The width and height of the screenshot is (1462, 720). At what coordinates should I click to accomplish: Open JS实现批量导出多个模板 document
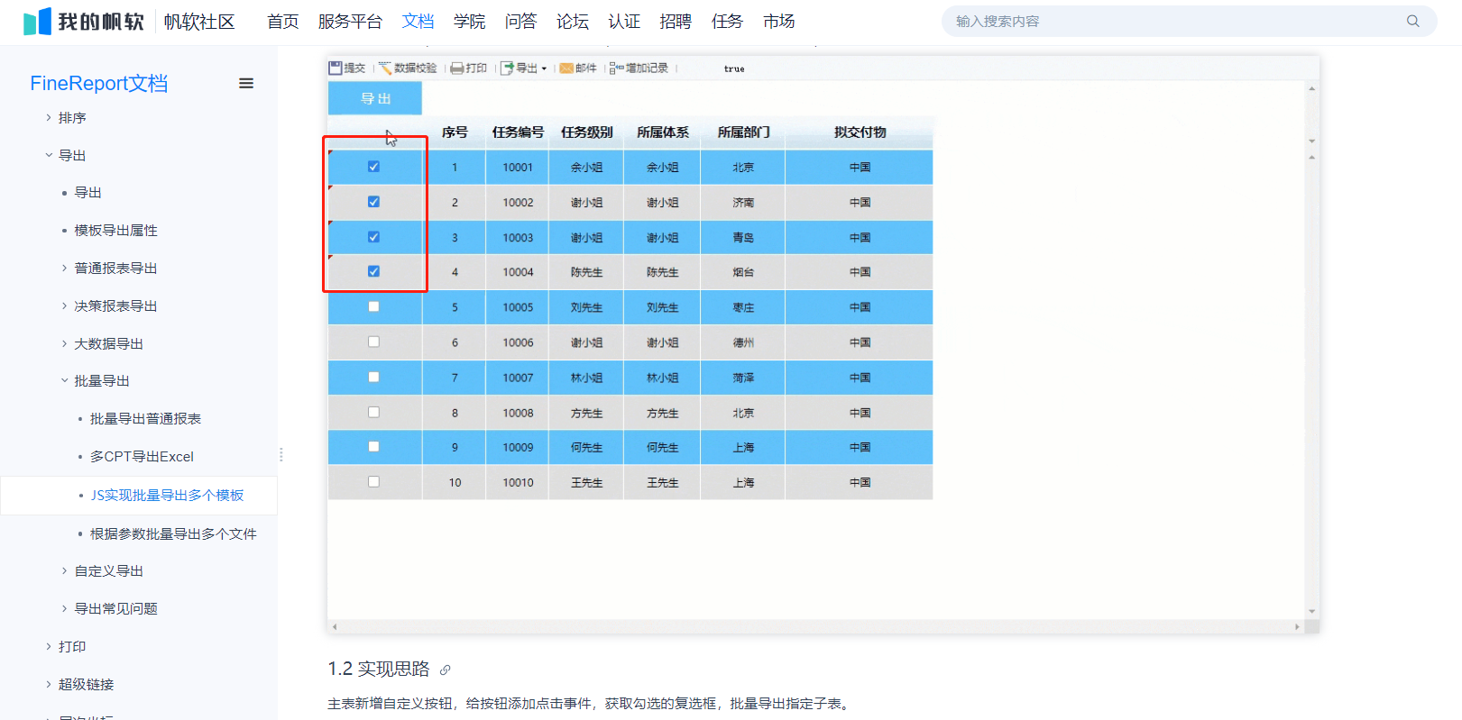(x=167, y=496)
